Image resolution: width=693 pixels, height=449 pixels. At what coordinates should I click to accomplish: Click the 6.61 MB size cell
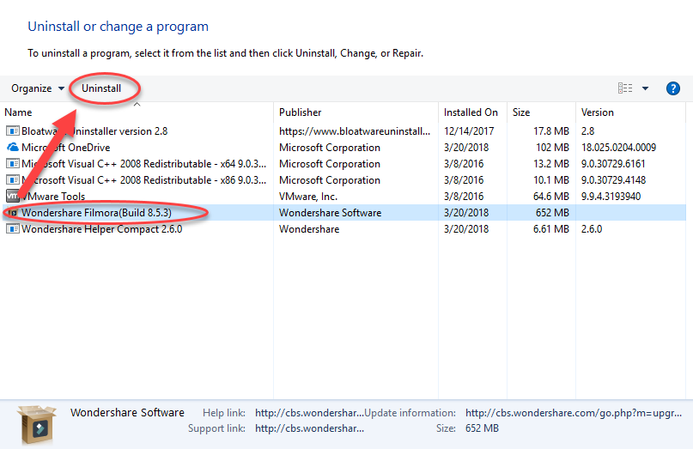point(550,229)
